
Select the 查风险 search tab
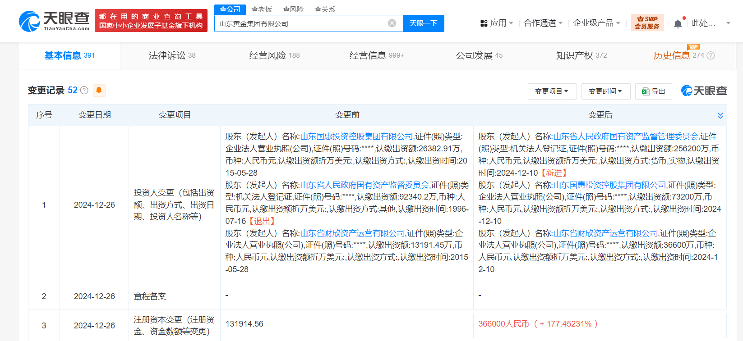[x=293, y=9]
